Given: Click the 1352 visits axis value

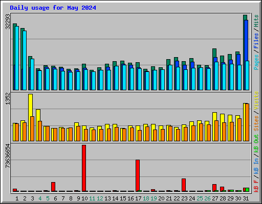Looking at the screenshot, I should tap(8, 98).
